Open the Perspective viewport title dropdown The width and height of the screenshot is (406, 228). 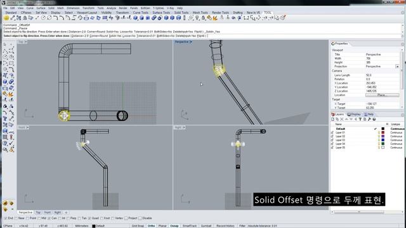191,42
